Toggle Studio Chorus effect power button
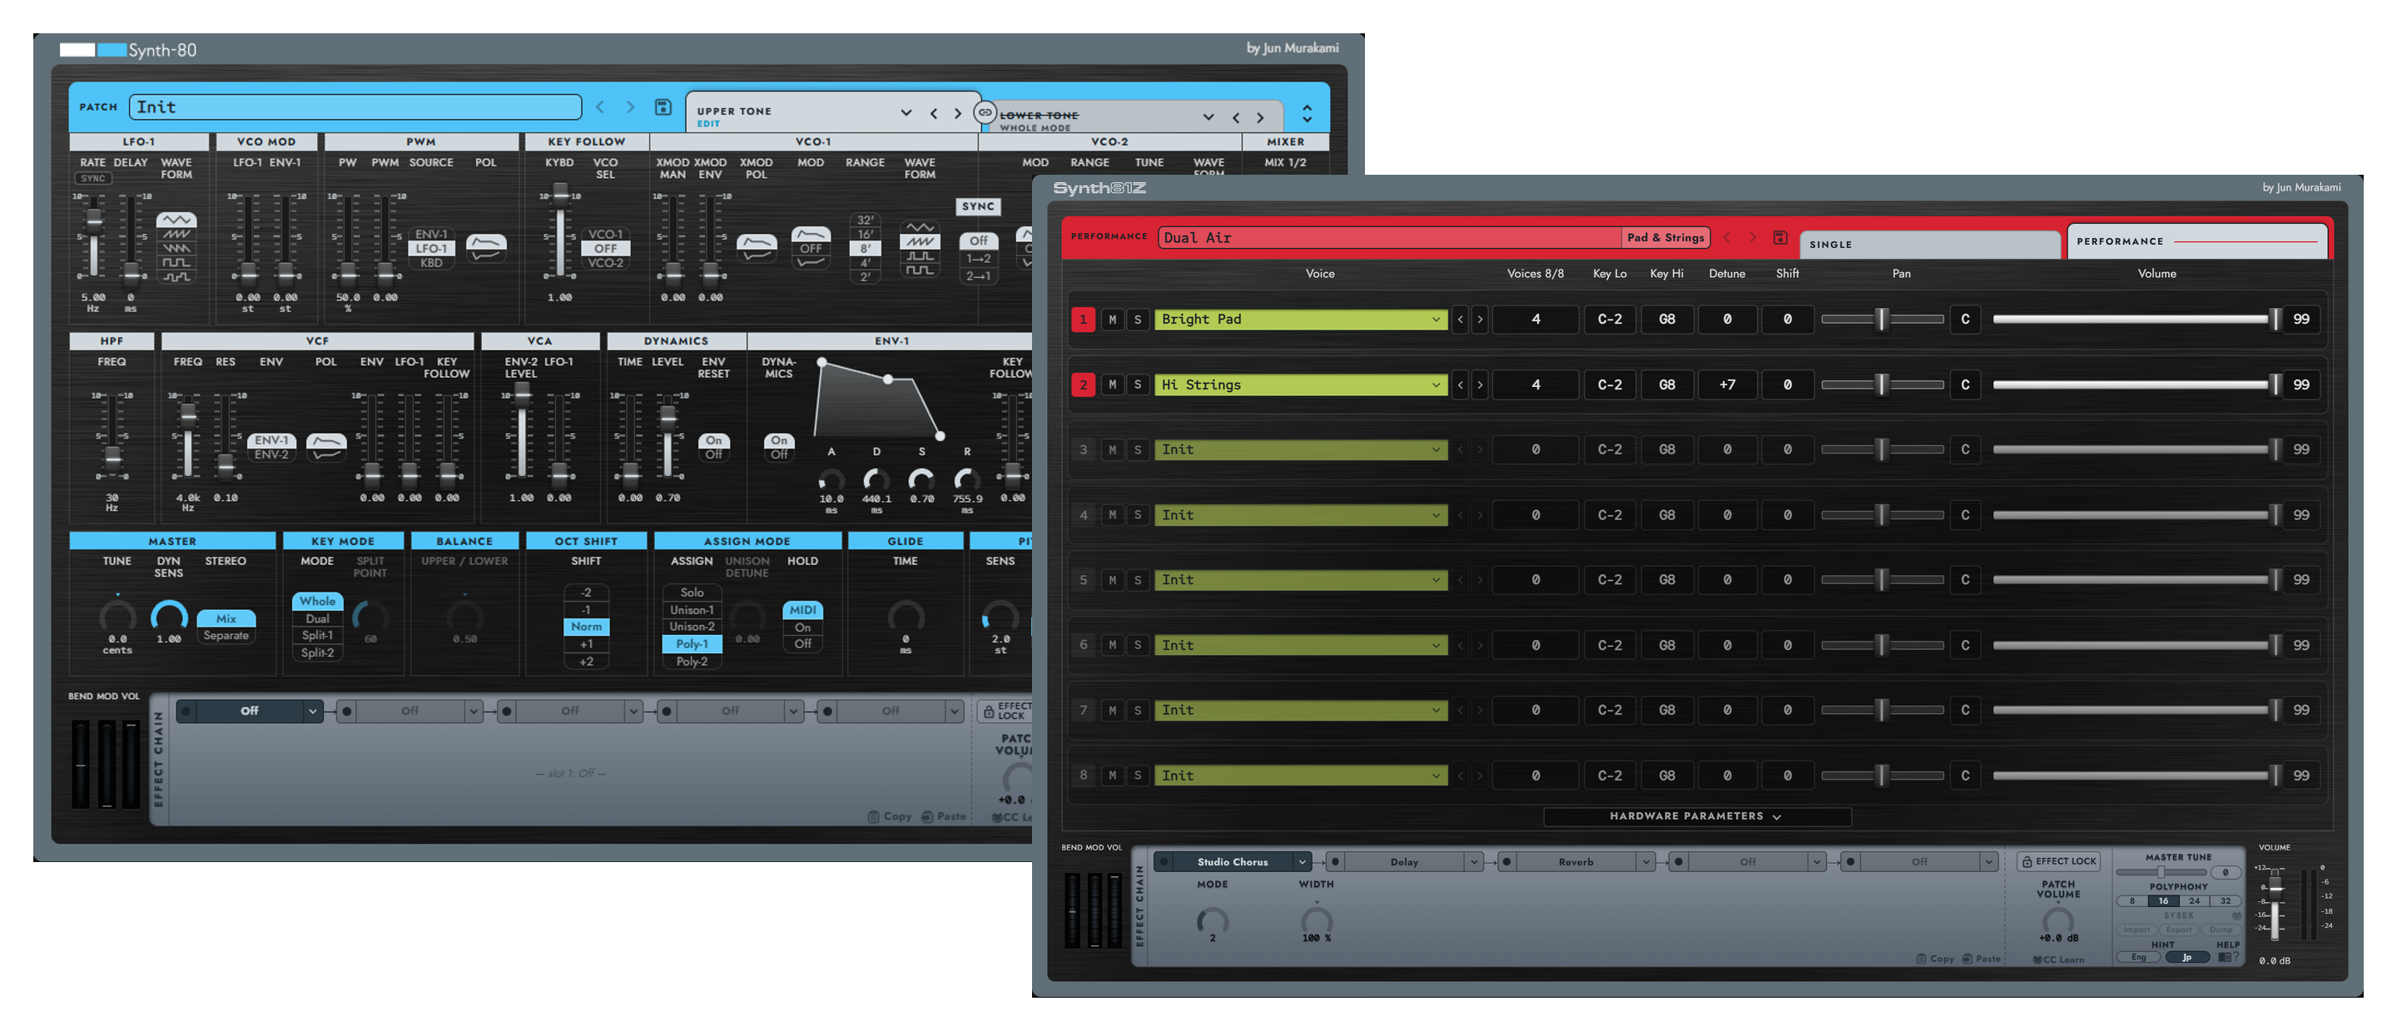This screenshot has height=1031, width=2397. pos(1164,861)
